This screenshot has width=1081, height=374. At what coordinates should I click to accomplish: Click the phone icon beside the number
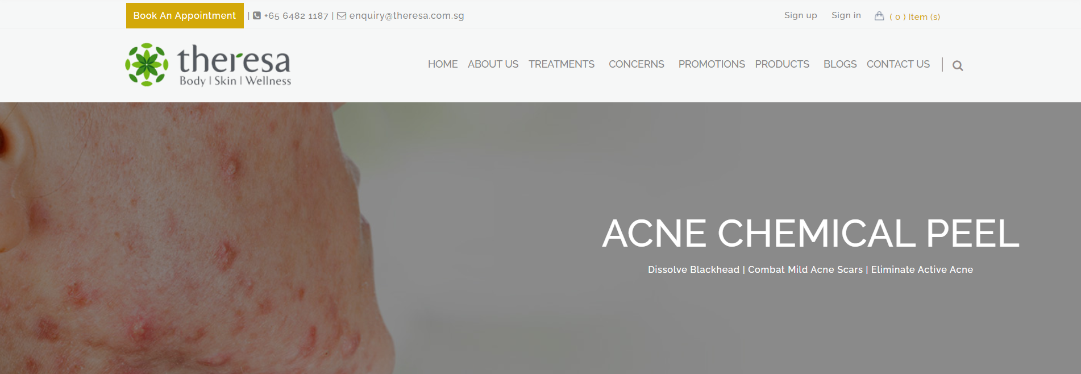tap(257, 16)
